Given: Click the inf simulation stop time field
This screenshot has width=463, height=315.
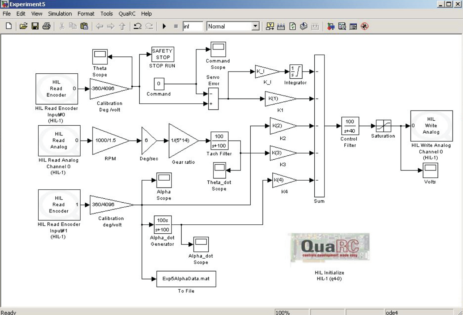Looking at the screenshot, I should click(193, 26).
